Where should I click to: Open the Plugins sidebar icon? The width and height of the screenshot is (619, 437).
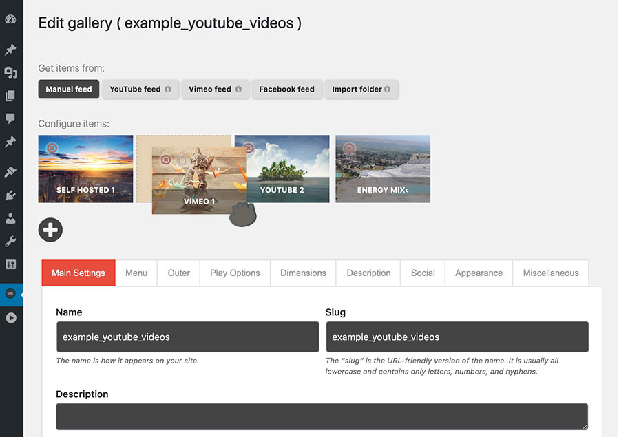(10, 195)
